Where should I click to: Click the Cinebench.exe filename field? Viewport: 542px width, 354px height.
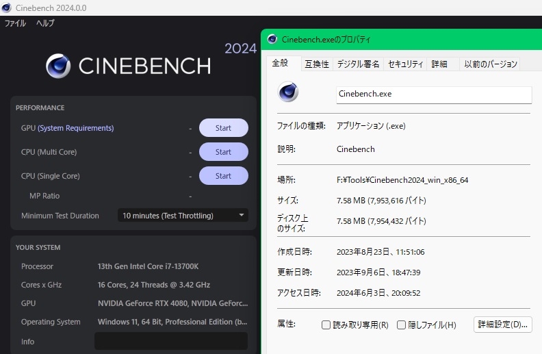(x=434, y=94)
